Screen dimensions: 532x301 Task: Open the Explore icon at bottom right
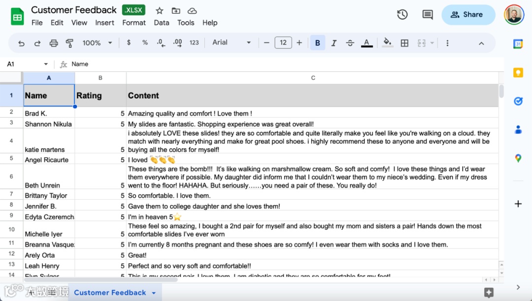tap(489, 293)
